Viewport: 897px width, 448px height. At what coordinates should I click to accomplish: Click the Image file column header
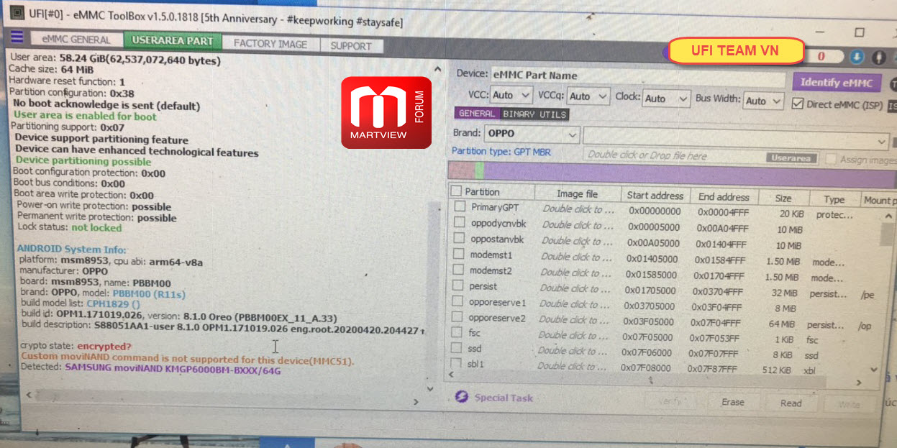[577, 194]
